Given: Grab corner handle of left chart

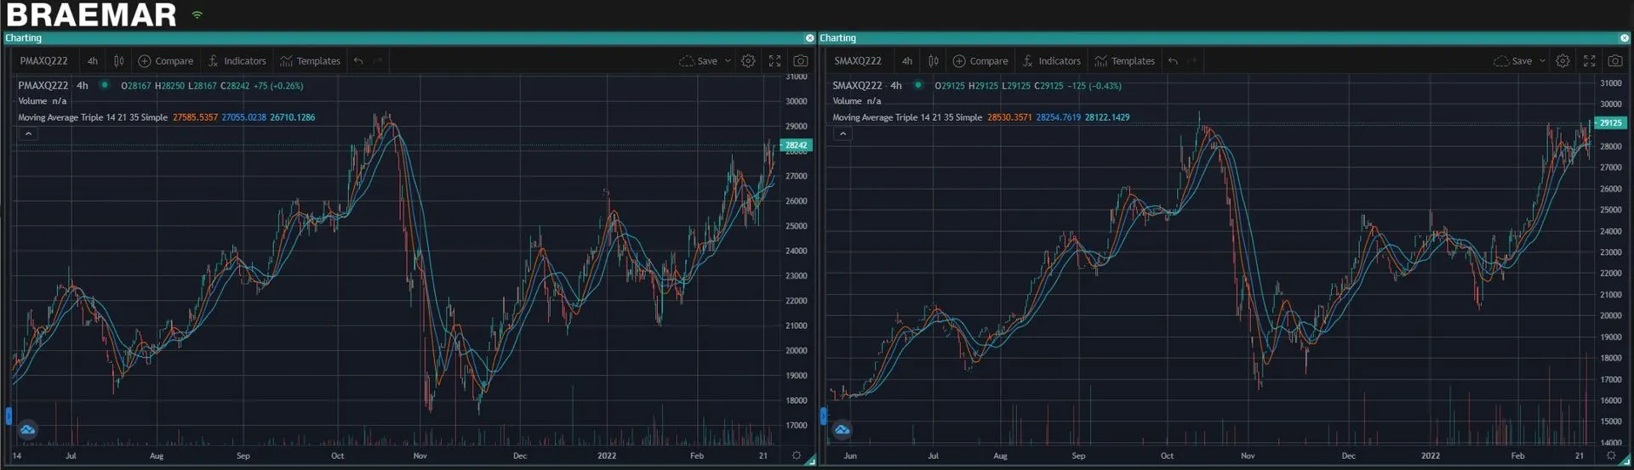Looking at the screenshot, I should click(811, 461).
